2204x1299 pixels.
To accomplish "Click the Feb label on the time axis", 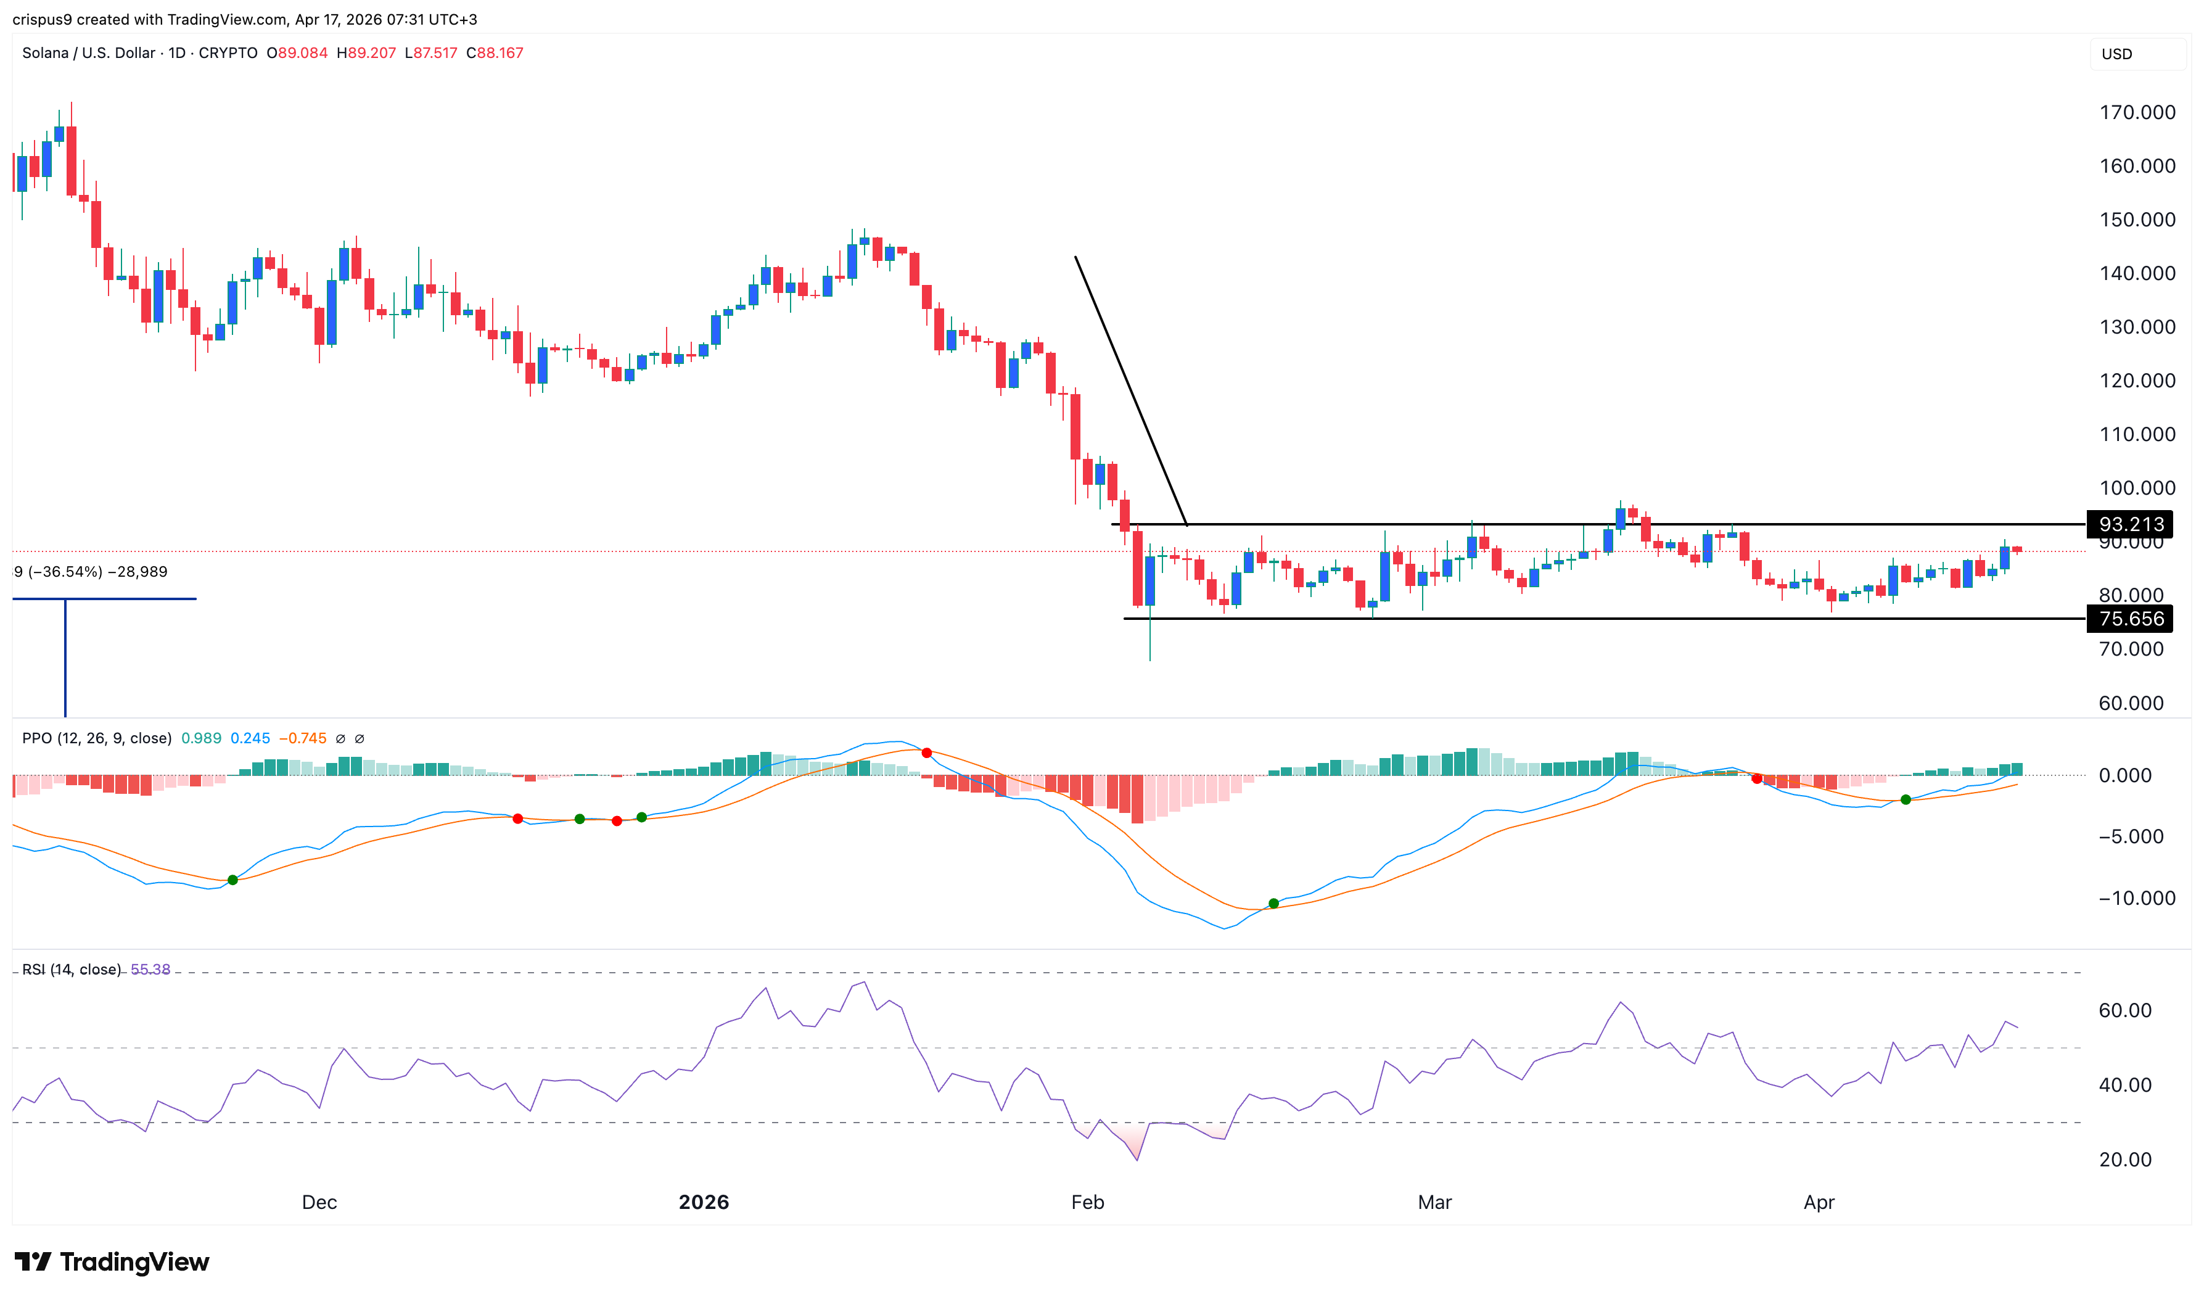I will pos(1088,1202).
